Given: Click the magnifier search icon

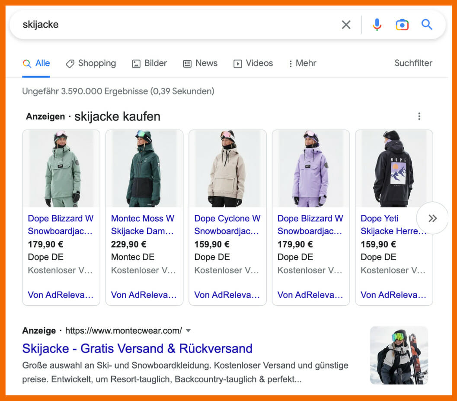Looking at the screenshot, I should (427, 25).
